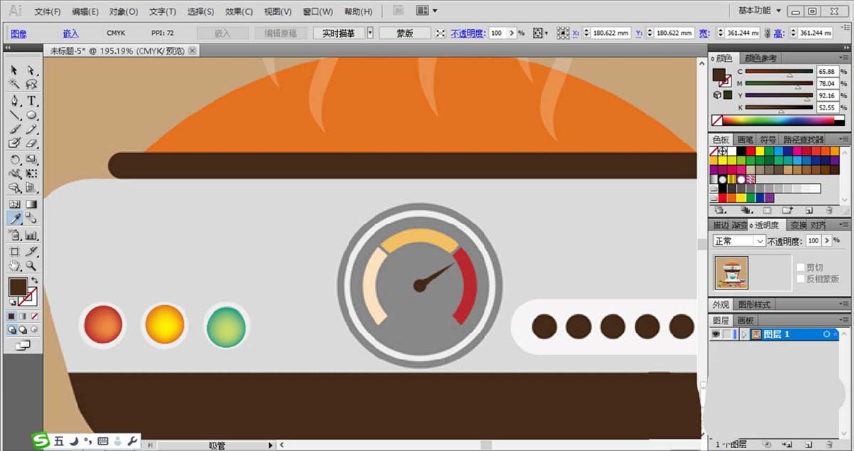The height and width of the screenshot is (451, 854).
Task: Open the 文件(F) menu
Action: (47, 11)
